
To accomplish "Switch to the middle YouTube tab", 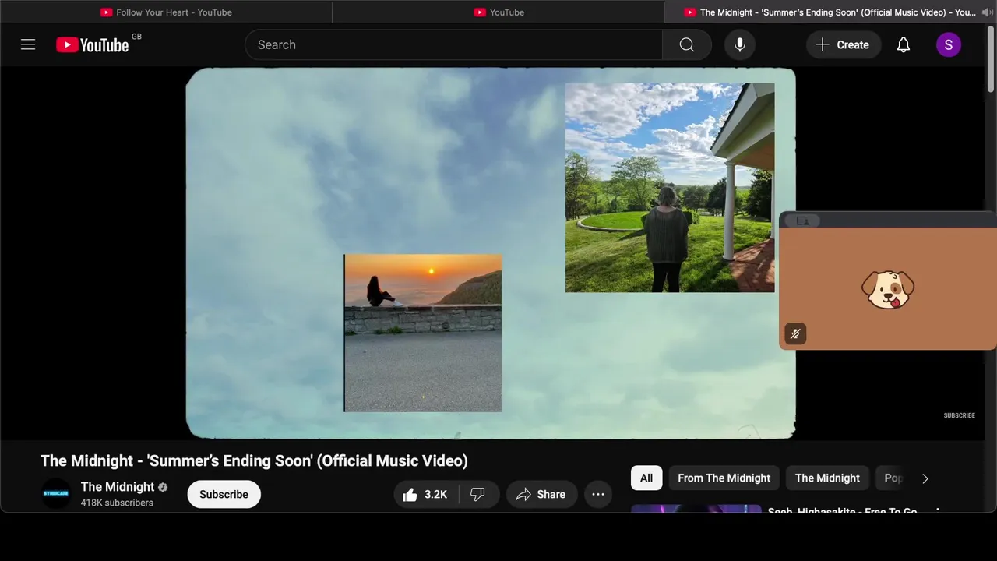I will [x=498, y=12].
